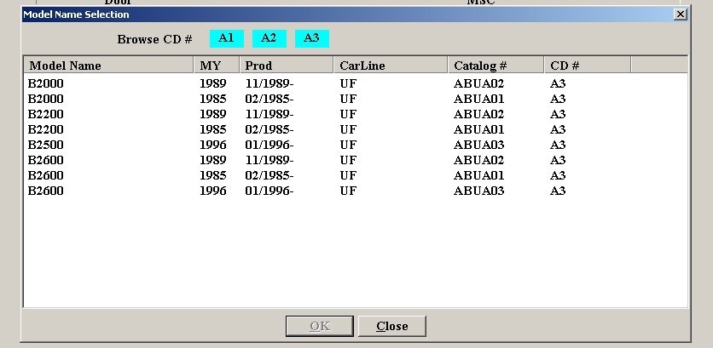Click catalog ABUA02 in first B2000 row
The image size is (713, 348).
pyautogui.click(x=478, y=83)
